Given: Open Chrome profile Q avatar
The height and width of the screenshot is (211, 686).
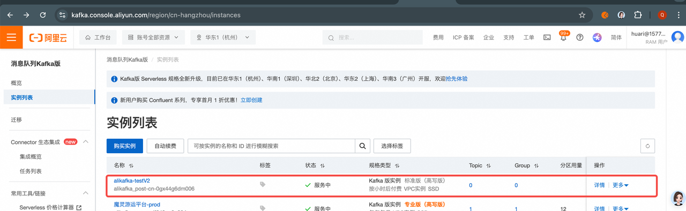Looking at the screenshot, I should [x=662, y=15].
